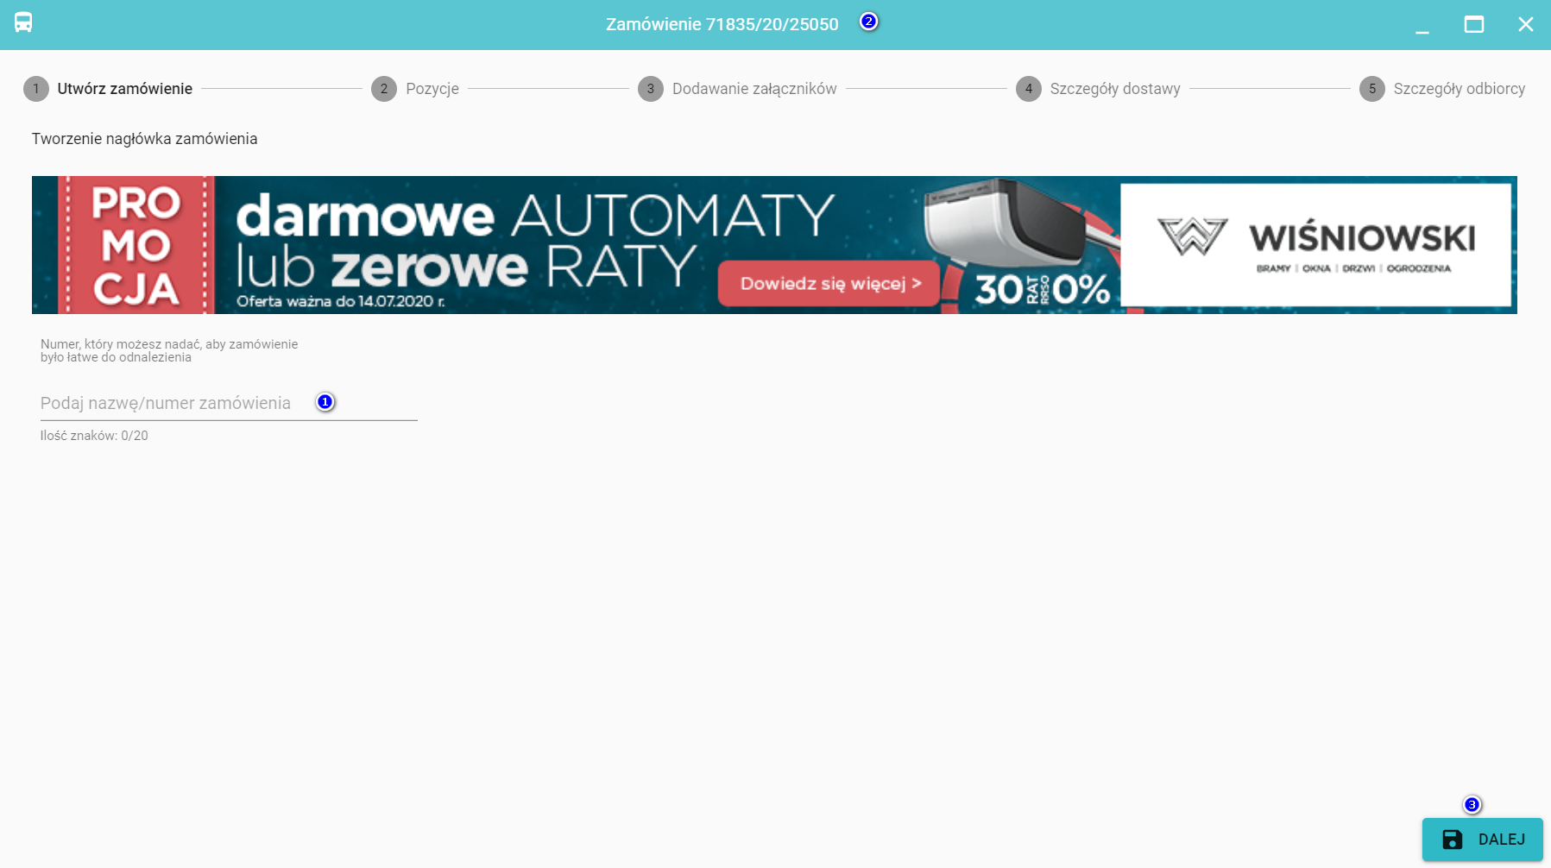Click the 'Zamówienie 71835/20/25050' window title
The height and width of the screenshot is (868, 1551).
point(722,24)
